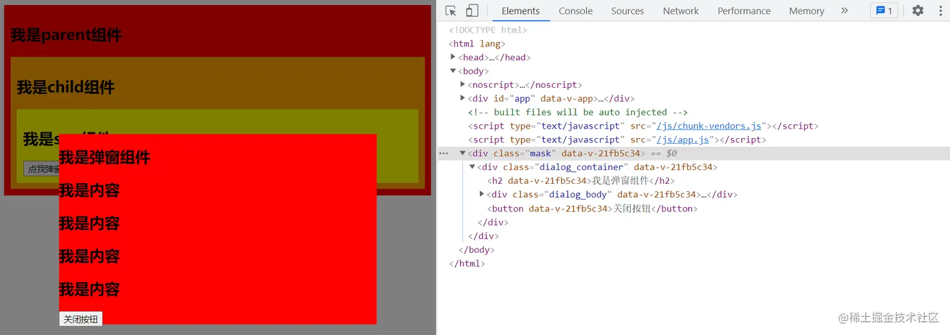Switch to the Elements tab
Viewport: 950px width, 335px height.
pos(520,11)
